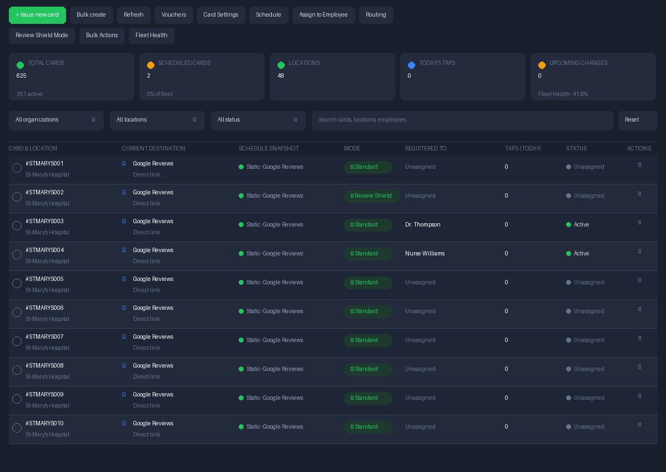The image size is (666, 472).
Task: Click the Google icon in the #STMARYS009 row
Action: 124,395
